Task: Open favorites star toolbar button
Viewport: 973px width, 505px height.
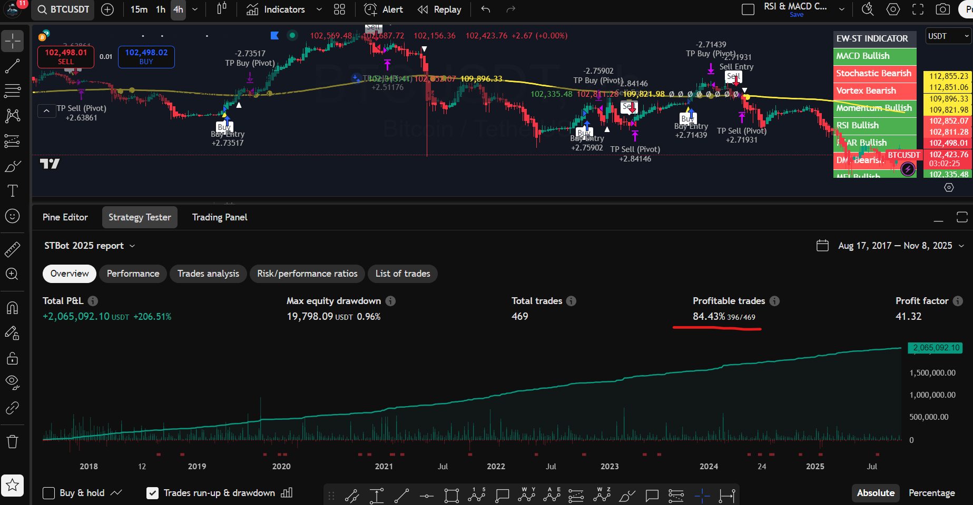Action: [x=13, y=484]
